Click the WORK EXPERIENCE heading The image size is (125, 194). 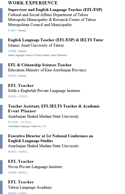(33, 3)
